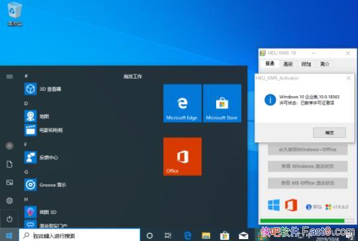Screen dimensions: 358x241
Task: Confirm the activation dialog with 确定
Action: (x=329, y=132)
